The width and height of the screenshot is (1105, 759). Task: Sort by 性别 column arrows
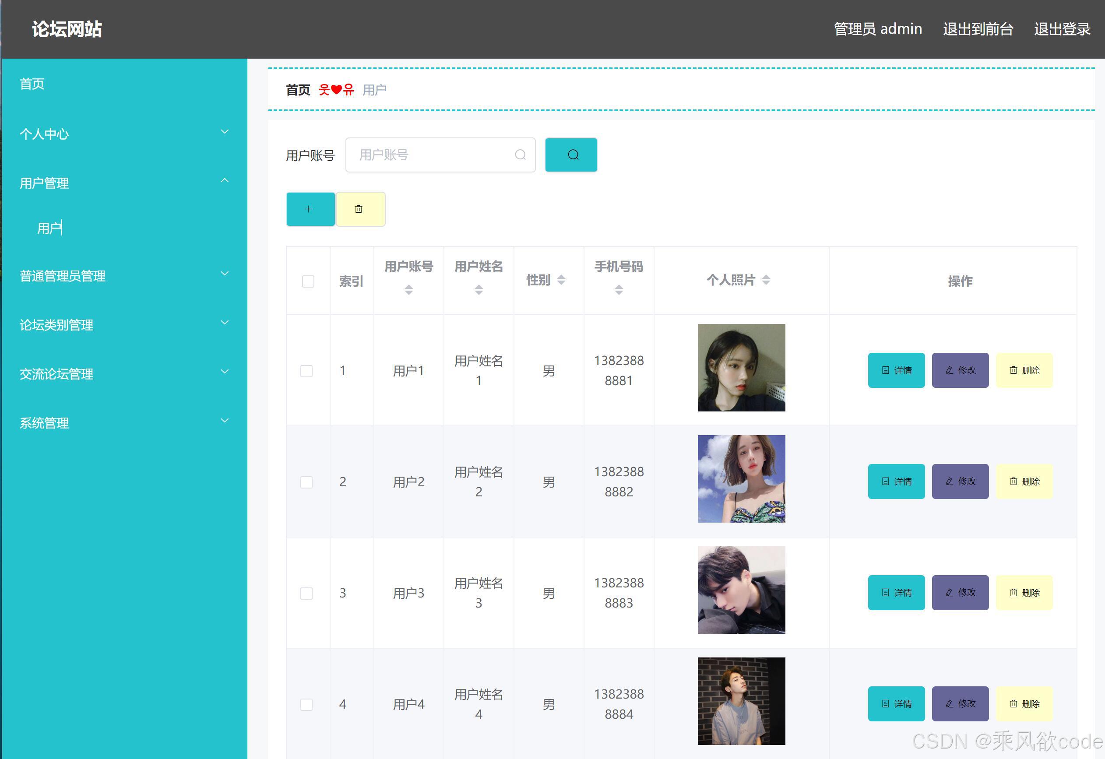point(561,280)
